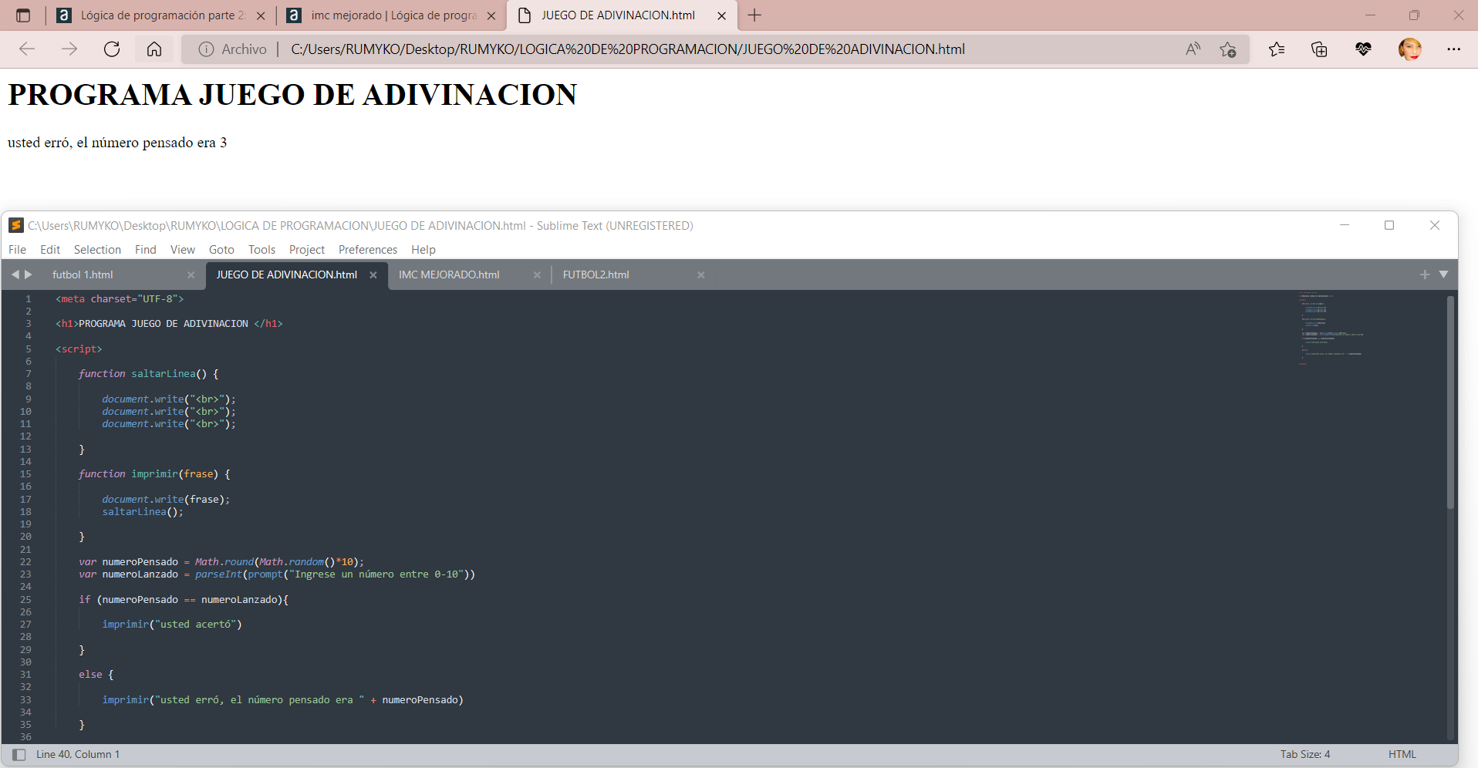This screenshot has width=1478, height=768.
Task: Click the address bar URL field
Action: 627,49
